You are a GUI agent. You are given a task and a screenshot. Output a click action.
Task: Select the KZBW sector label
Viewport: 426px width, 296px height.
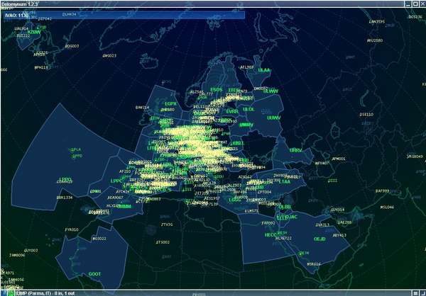click(x=34, y=32)
